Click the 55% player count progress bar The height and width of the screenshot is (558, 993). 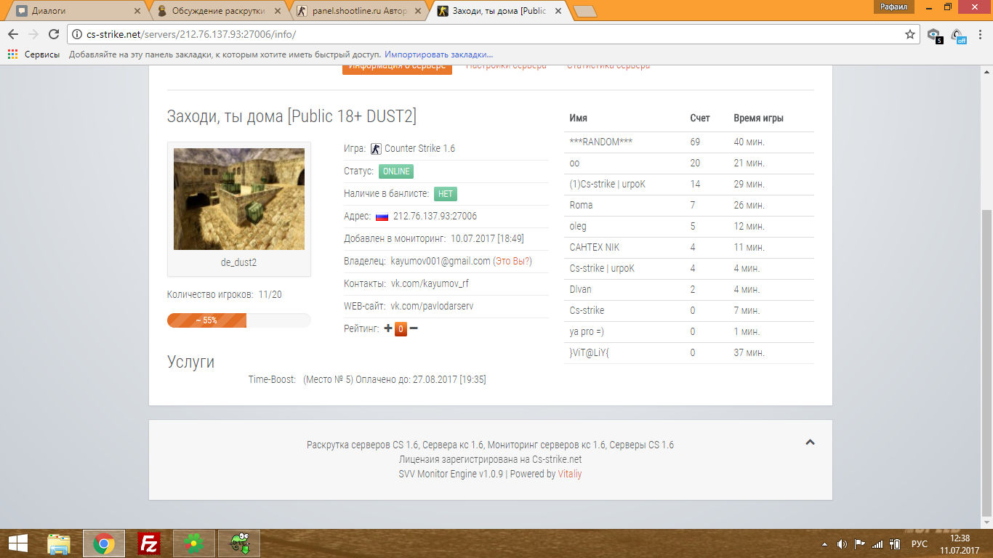point(239,320)
